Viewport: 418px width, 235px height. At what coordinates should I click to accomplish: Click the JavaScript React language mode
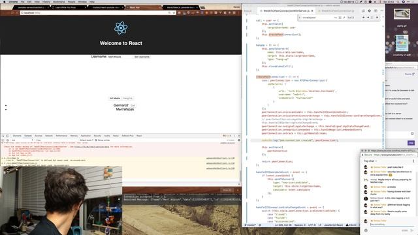(333, 225)
